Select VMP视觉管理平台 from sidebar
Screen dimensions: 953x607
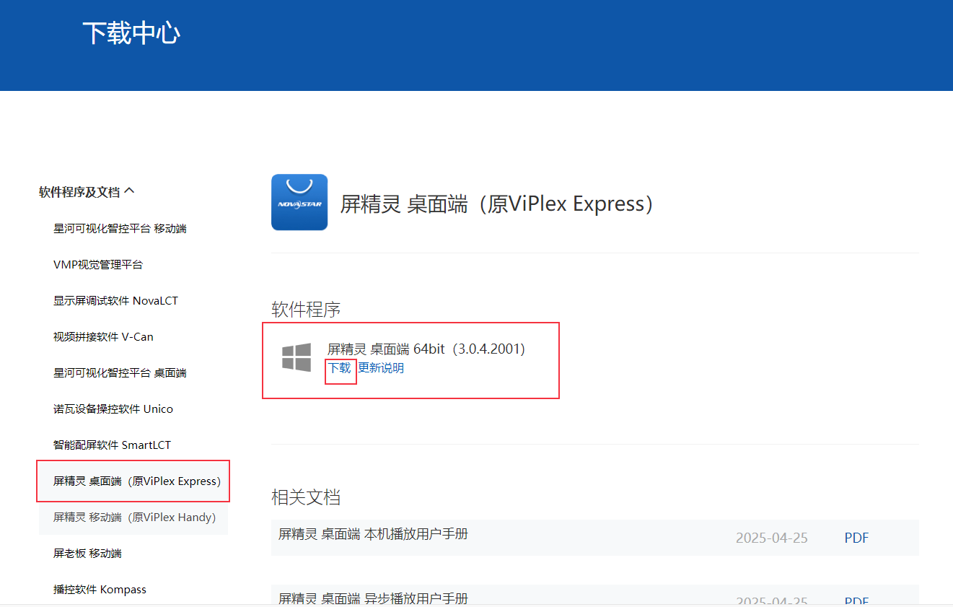pos(98,265)
